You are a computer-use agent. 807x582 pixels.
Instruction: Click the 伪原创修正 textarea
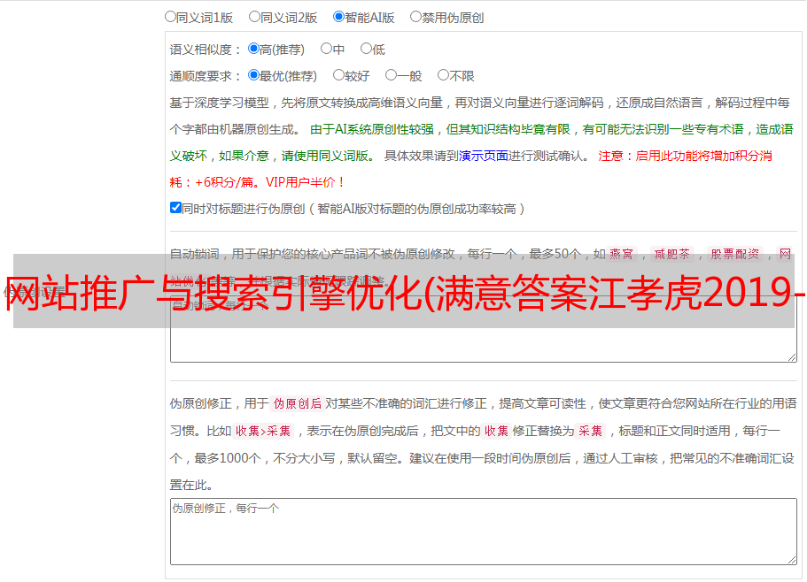pyautogui.click(x=484, y=532)
